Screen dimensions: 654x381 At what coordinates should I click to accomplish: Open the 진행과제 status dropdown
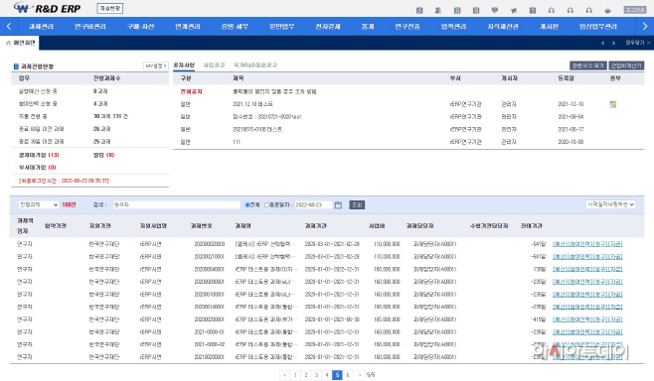tap(39, 204)
